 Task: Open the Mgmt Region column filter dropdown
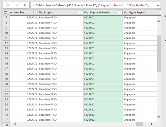(159, 12)
